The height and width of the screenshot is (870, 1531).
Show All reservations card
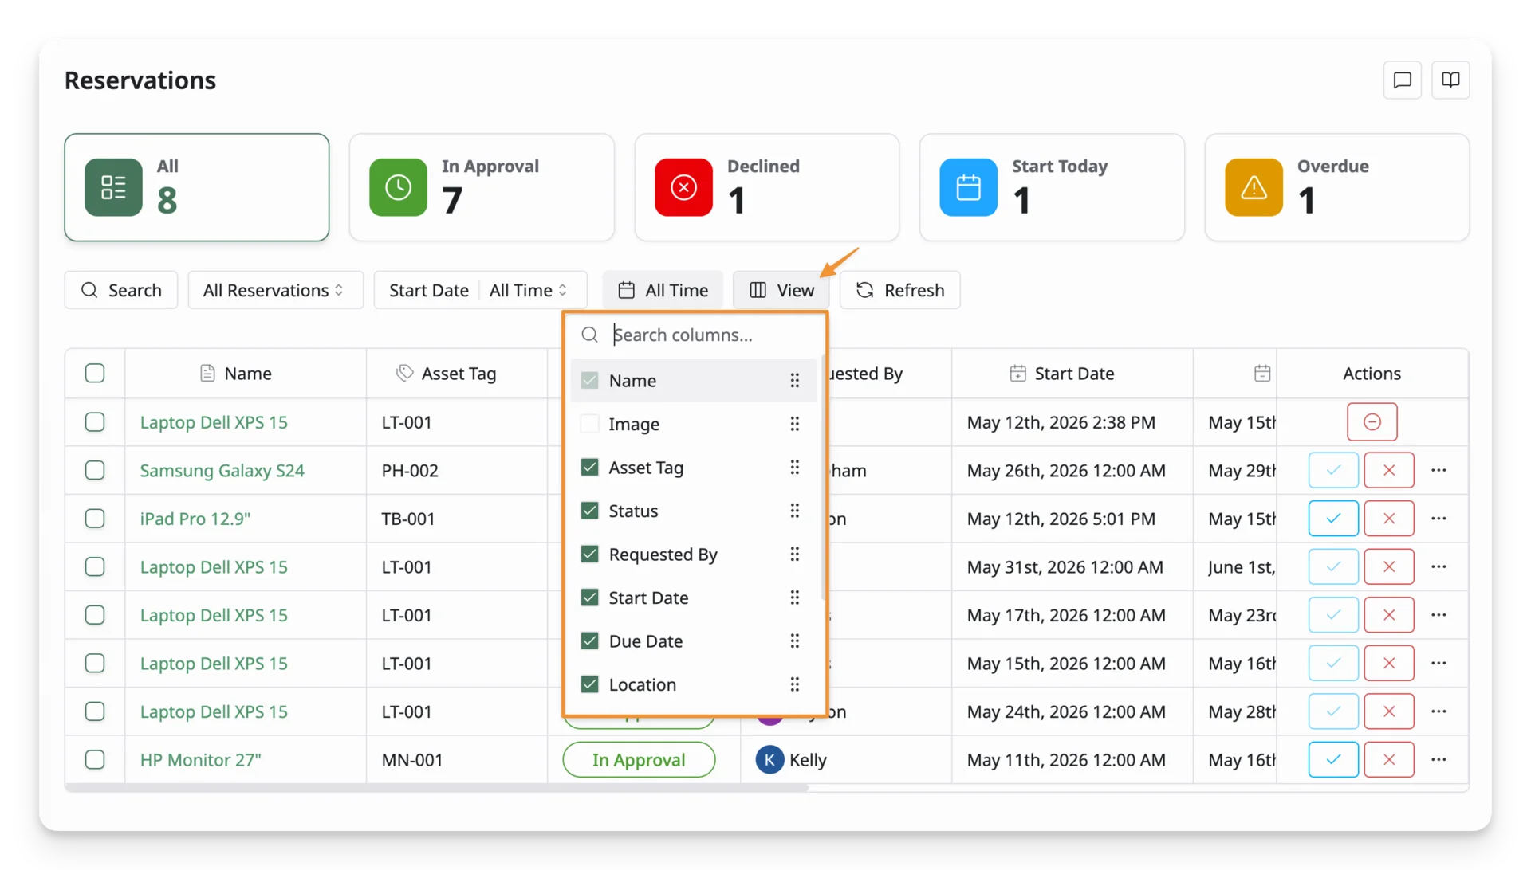coord(196,187)
